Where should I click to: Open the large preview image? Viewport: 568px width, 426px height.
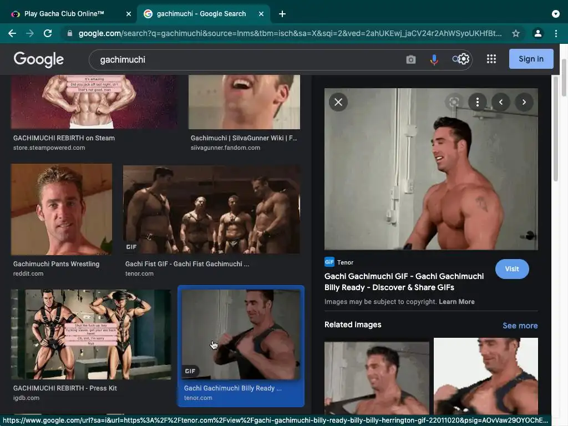tap(431, 169)
